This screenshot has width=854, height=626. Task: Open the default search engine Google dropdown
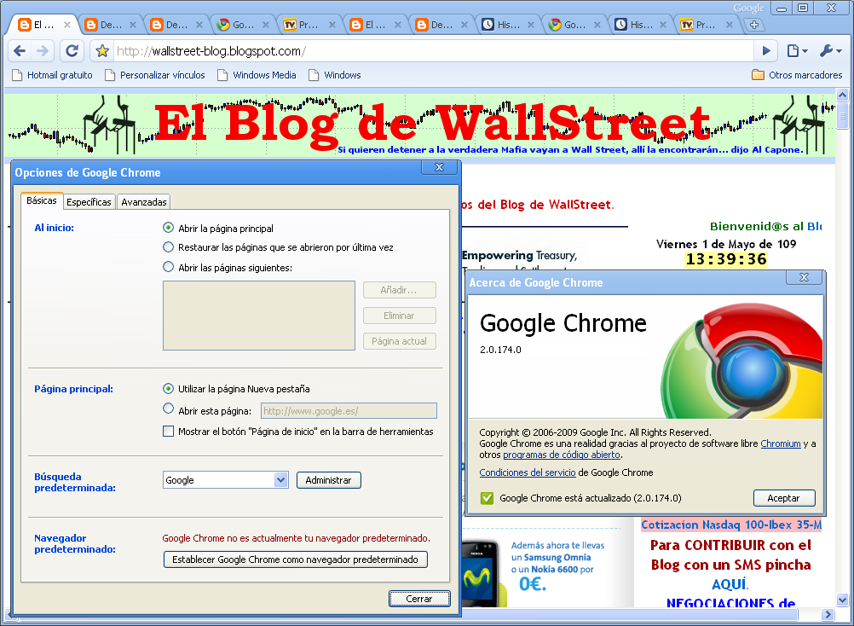(x=226, y=480)
